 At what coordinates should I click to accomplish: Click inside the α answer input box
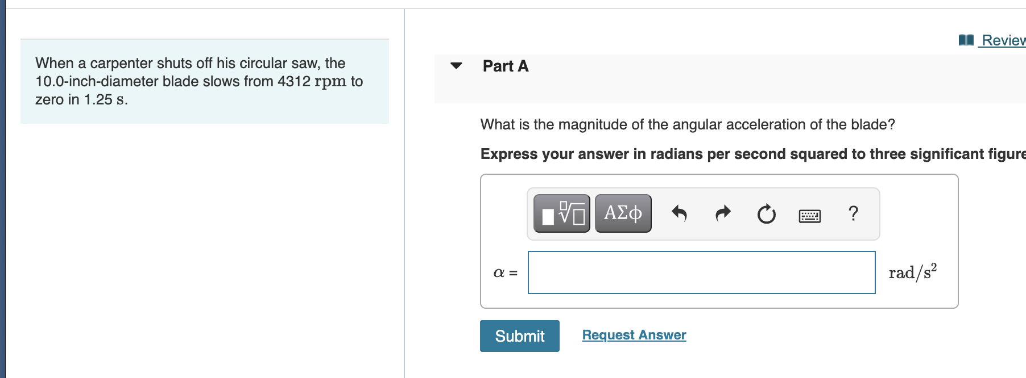pos(701,272)
